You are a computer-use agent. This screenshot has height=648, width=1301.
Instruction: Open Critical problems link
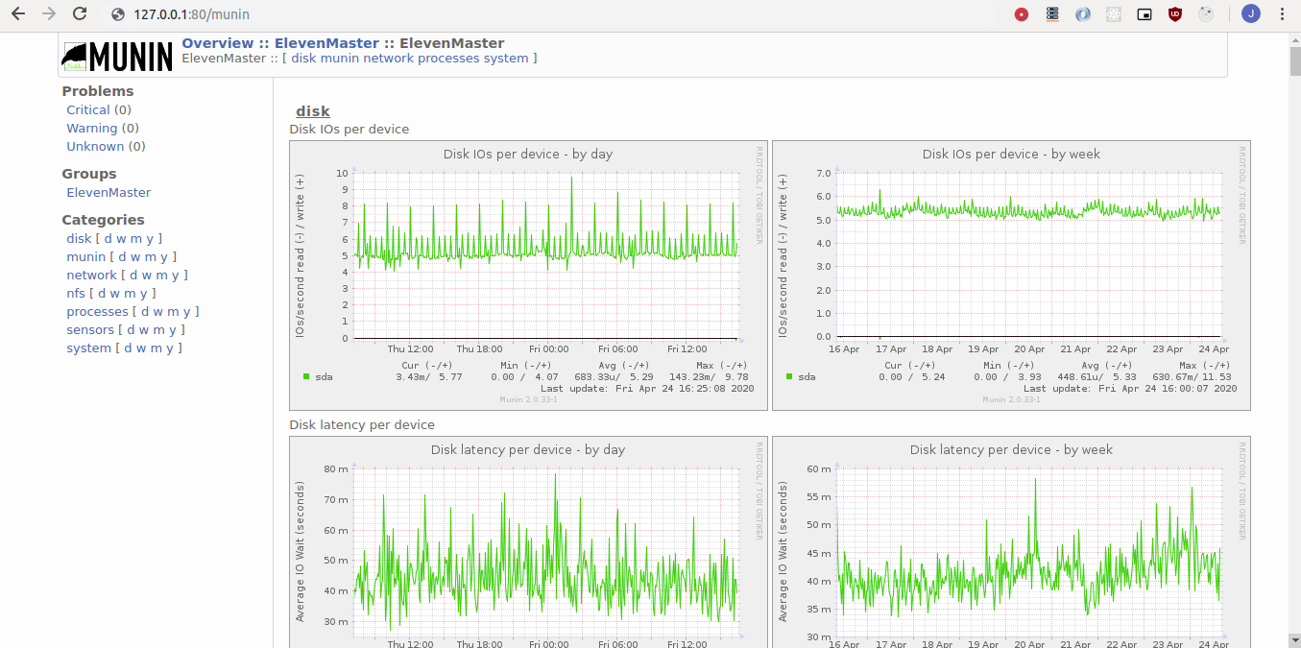[87, 110]
